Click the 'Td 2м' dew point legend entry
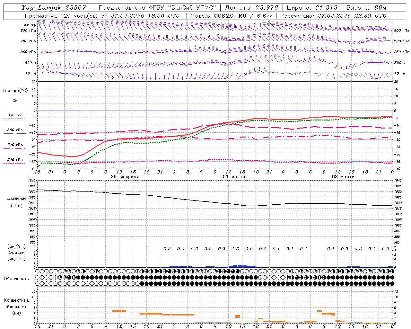The height and width of the screenshot is (329, 411). coord(15,115)
